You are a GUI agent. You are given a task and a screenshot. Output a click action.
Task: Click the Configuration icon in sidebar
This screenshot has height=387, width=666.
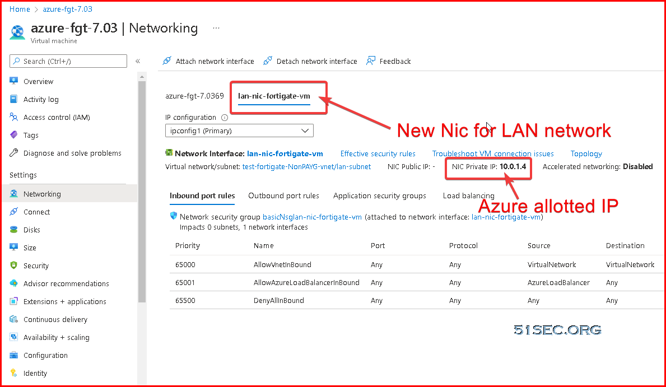point(13,355)
